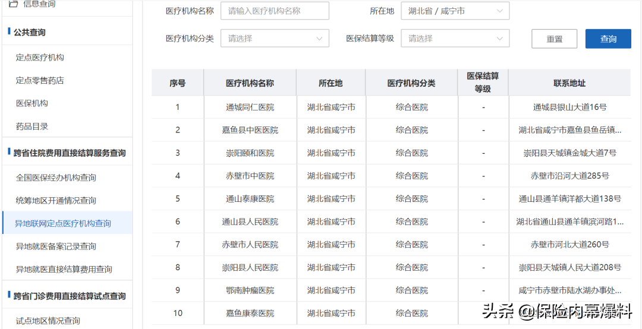Select 通山县人民医院 in the table
Screen dimensions: 642x329
250,222
